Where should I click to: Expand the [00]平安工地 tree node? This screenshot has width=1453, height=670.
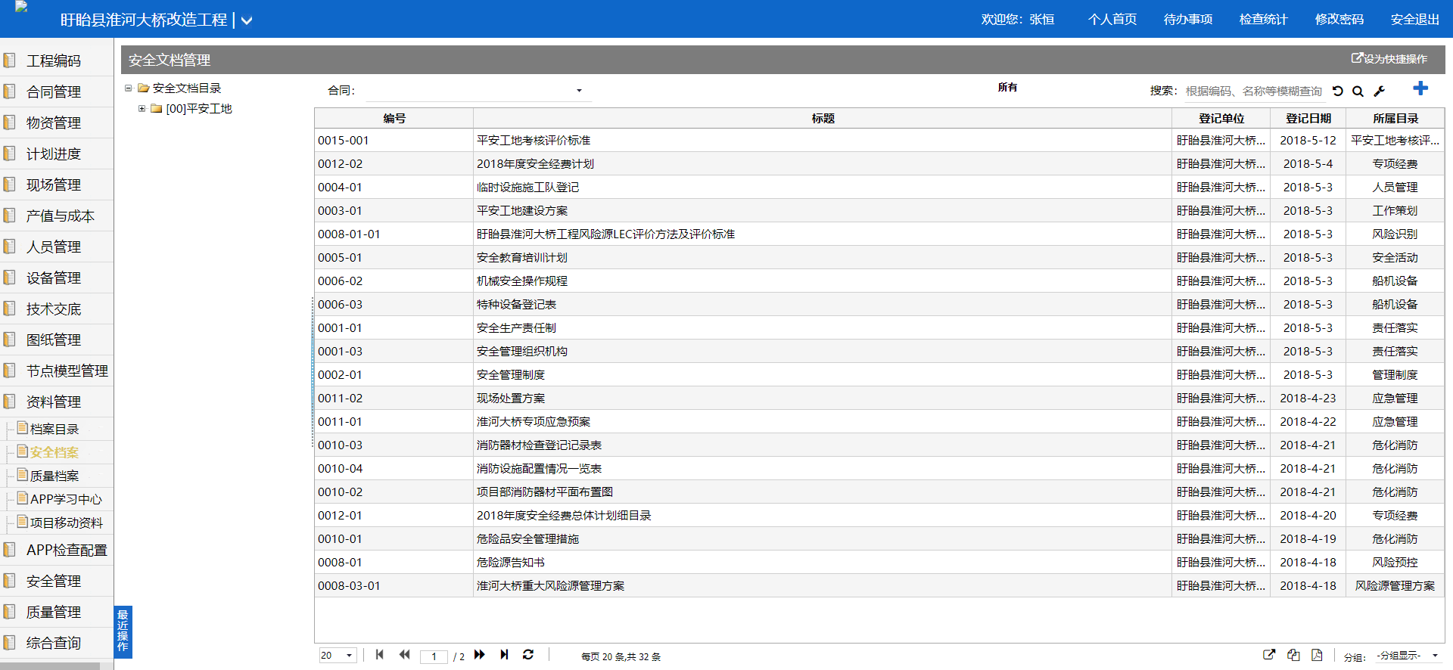[142, 109]
